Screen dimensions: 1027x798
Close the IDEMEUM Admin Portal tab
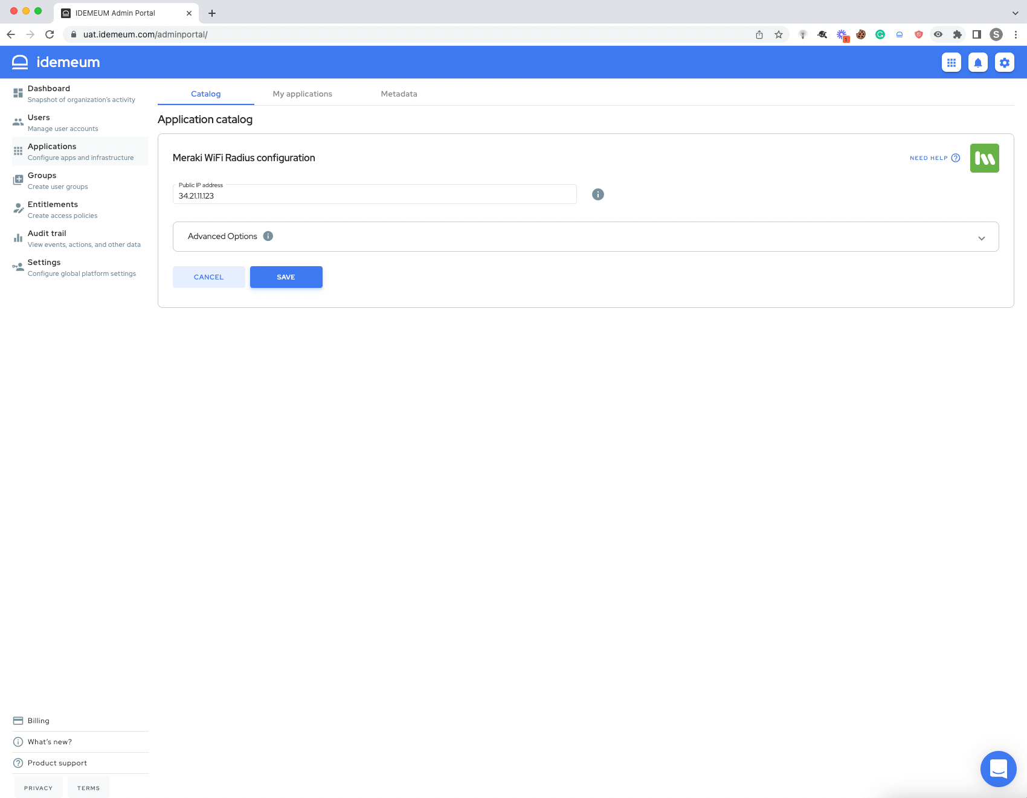tap(189, 13)
